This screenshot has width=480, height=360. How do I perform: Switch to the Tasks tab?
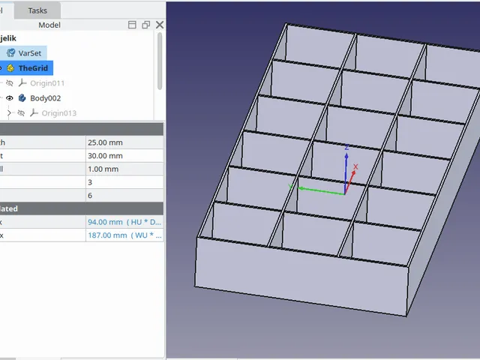(37, 10)
